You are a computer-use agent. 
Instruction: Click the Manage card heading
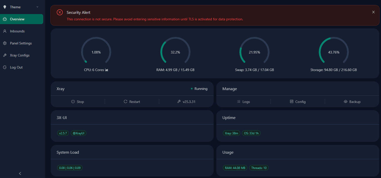click(x=230, y=89)
